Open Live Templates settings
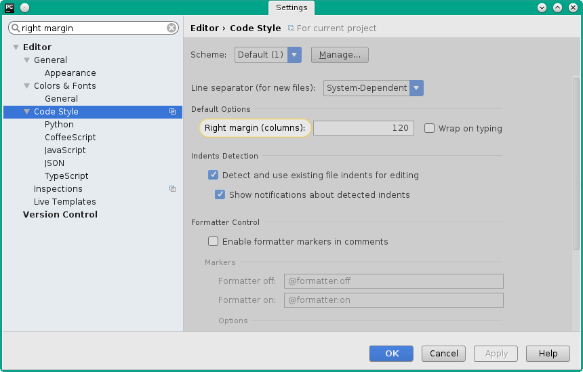Viewport: 583px width, 372px height. click(65, 202)
